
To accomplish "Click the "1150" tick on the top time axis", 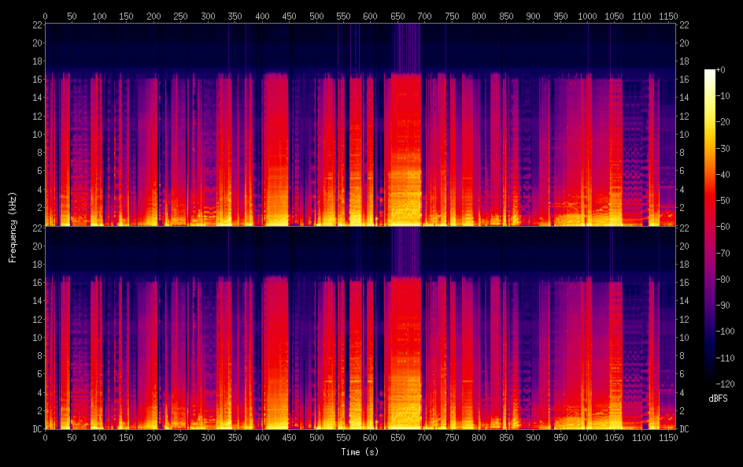I will point(668,16).
